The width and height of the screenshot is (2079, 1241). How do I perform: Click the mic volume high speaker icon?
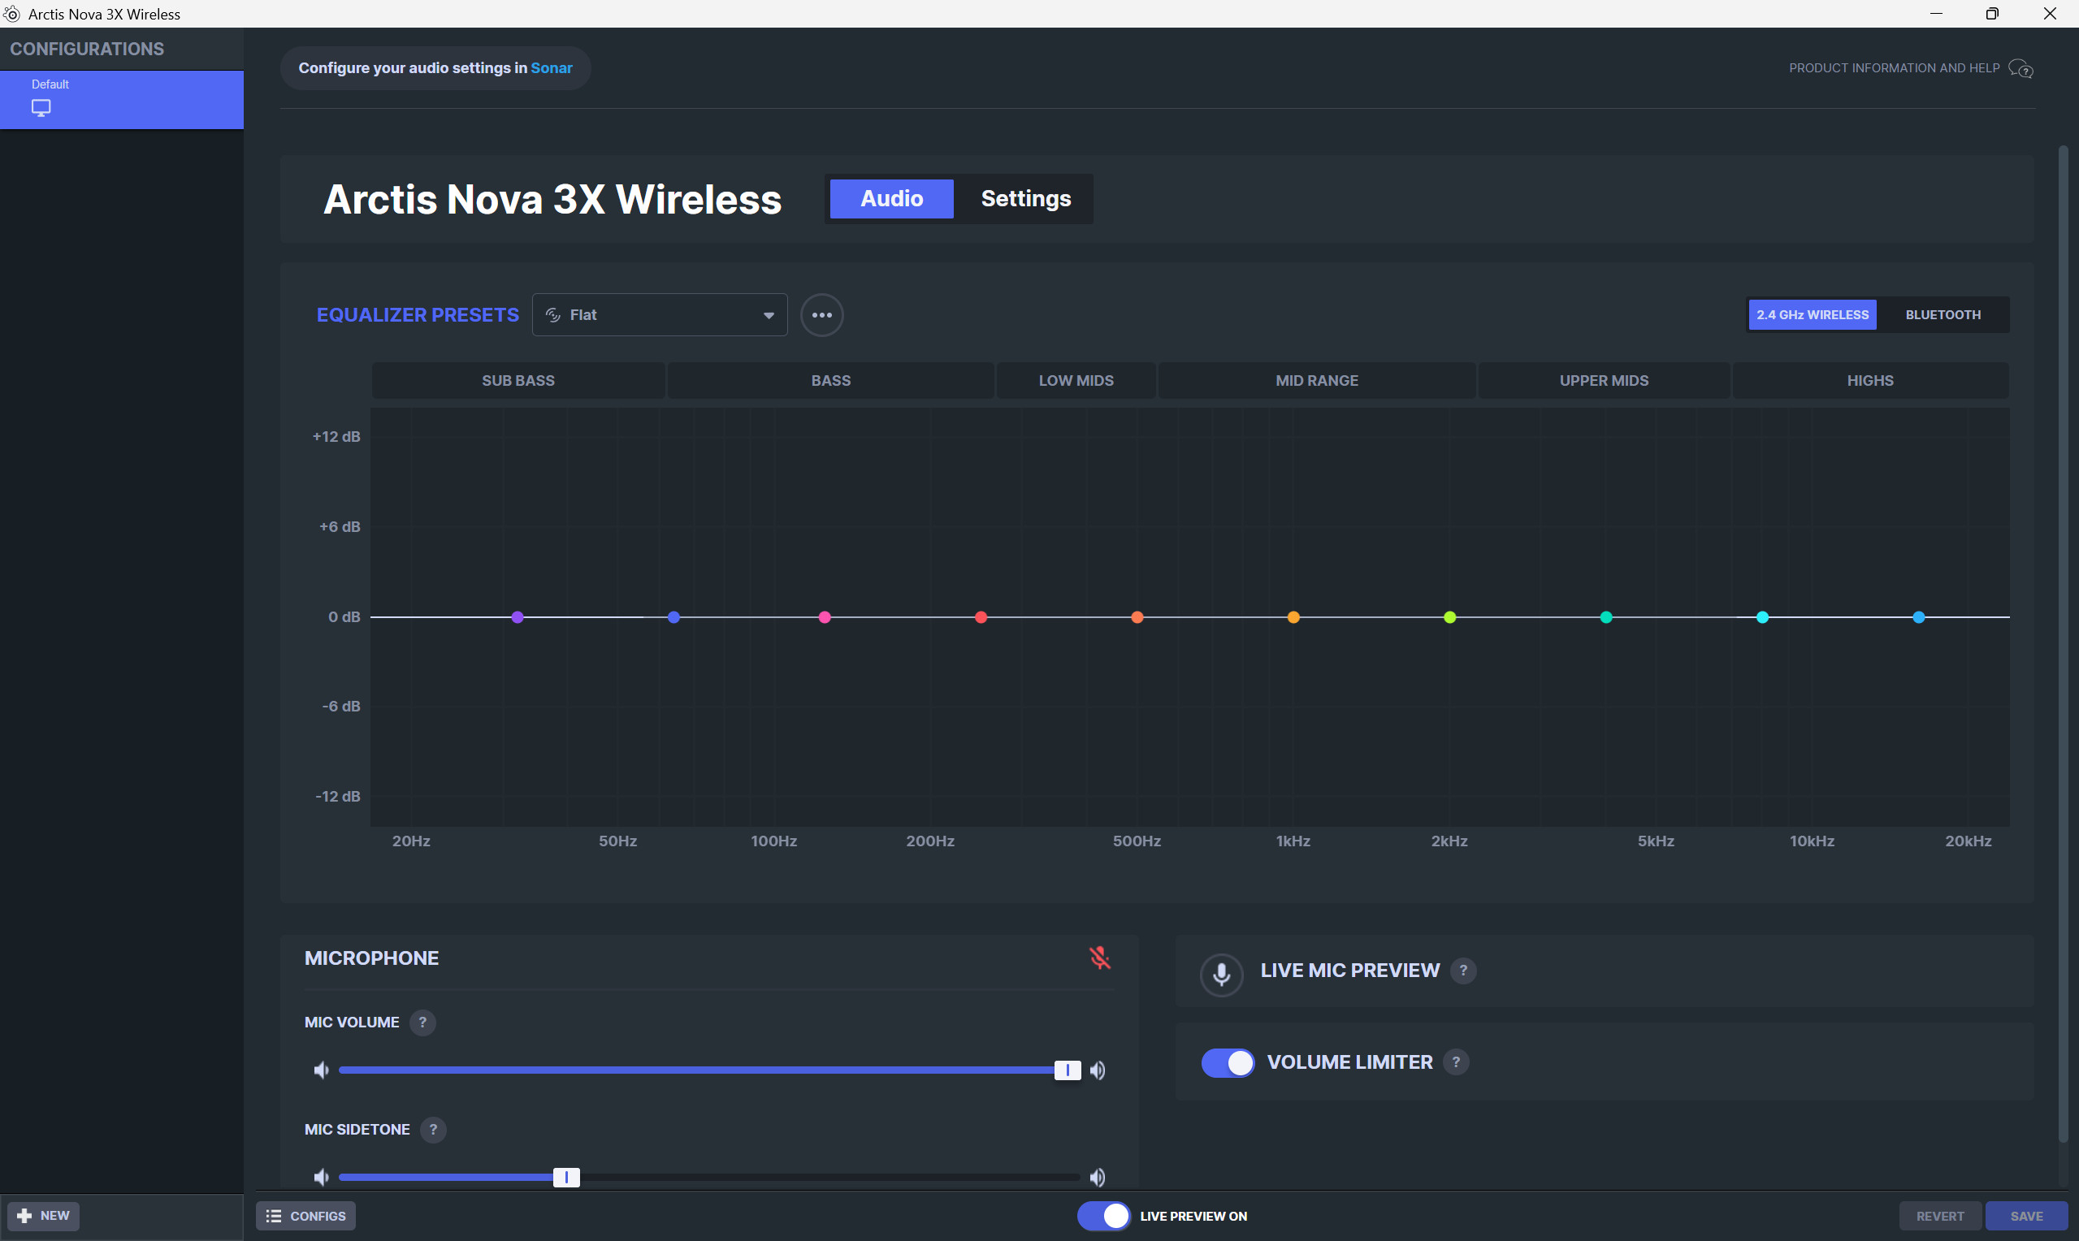1098,1070
